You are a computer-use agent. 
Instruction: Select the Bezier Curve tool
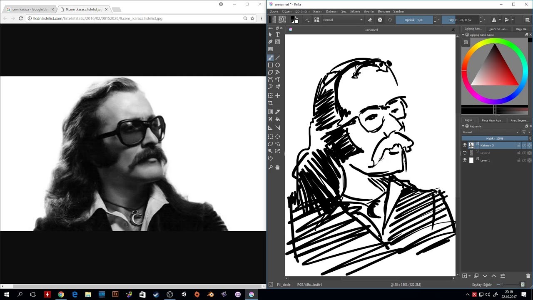pos(270,79)
